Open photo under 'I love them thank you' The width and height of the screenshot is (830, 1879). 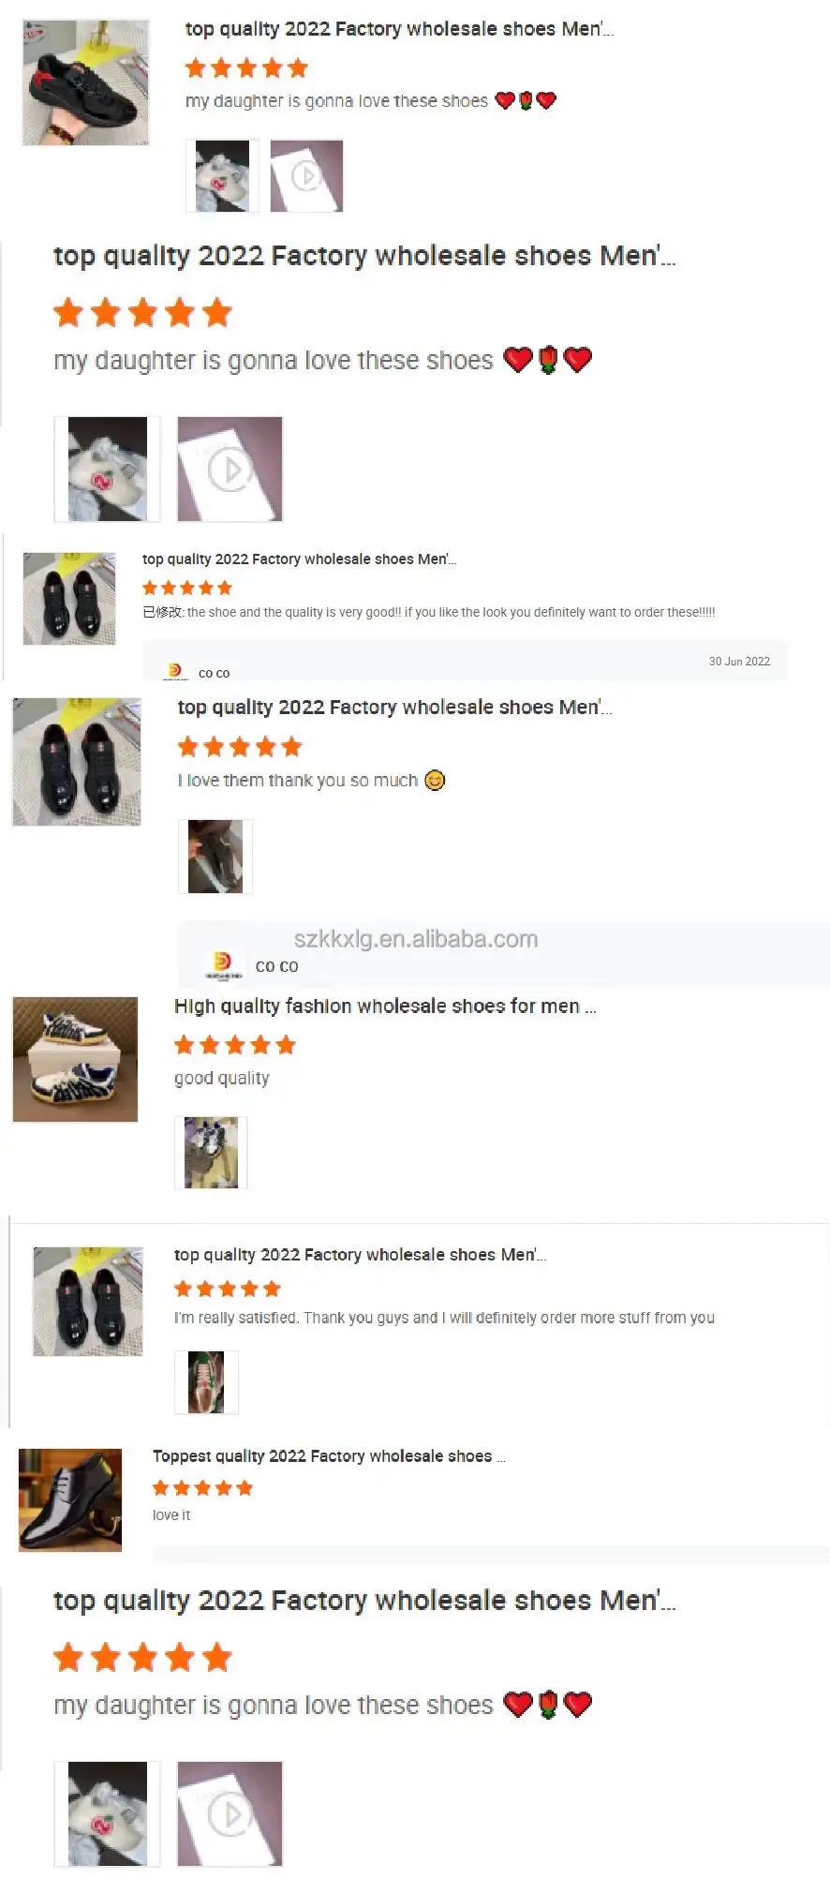215,857
